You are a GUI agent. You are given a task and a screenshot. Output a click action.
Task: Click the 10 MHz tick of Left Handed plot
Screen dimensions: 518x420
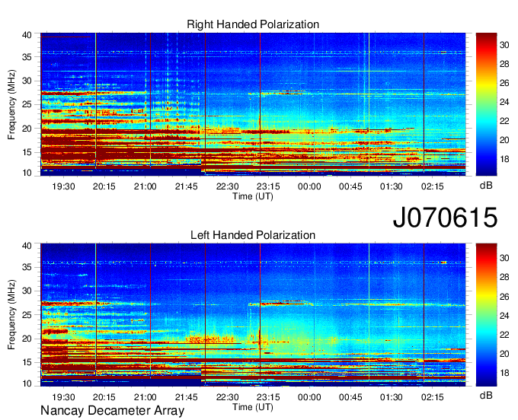coord(27,383)
